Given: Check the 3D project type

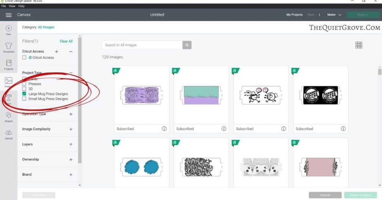Looking at the screenshot, I should coord(24,88).
